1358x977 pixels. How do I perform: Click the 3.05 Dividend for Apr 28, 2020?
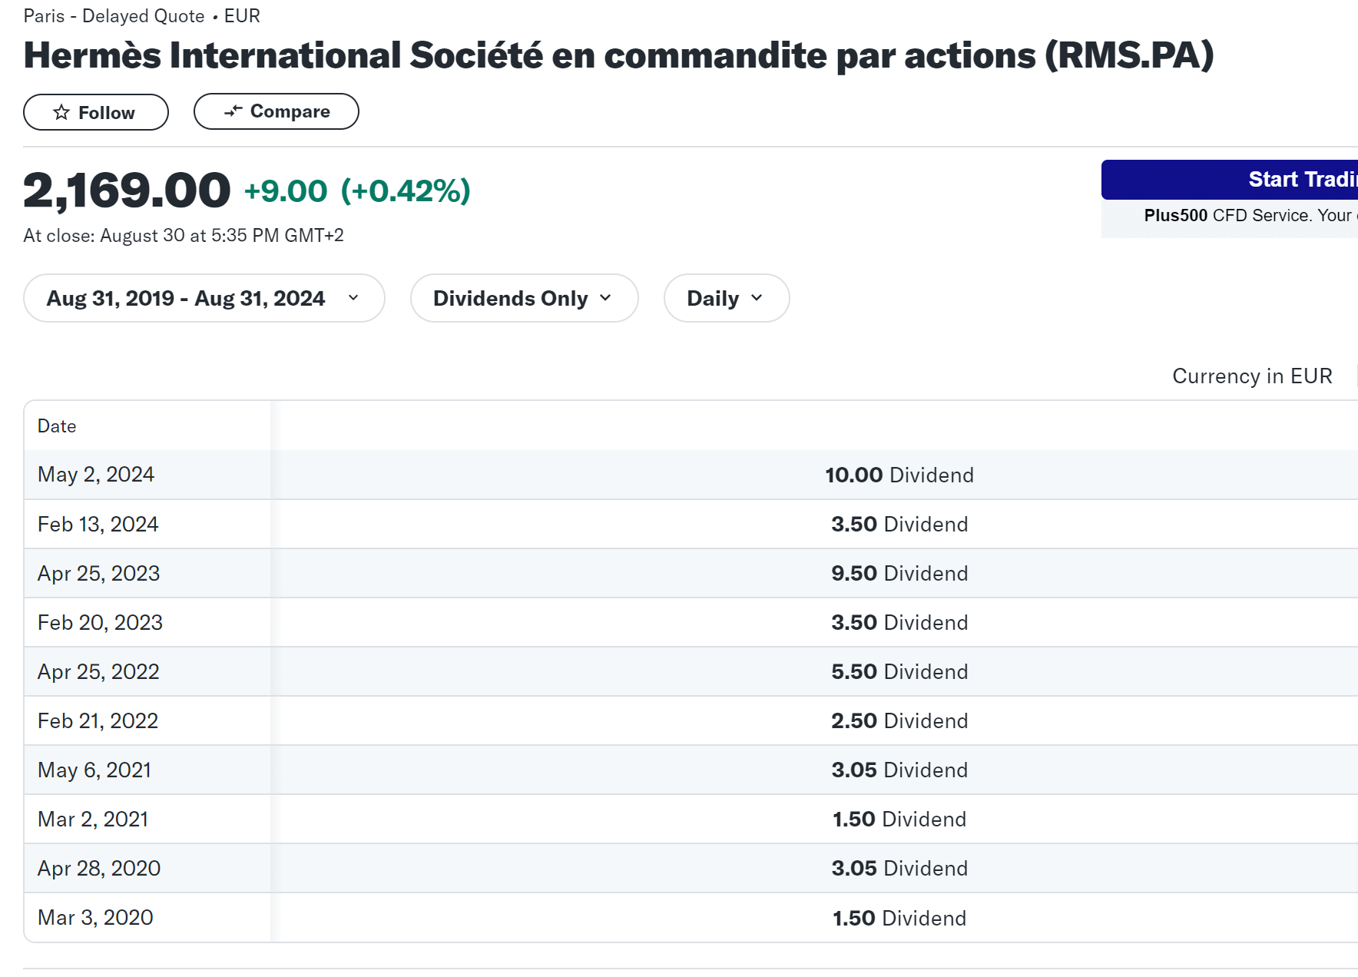click(899, 868)
